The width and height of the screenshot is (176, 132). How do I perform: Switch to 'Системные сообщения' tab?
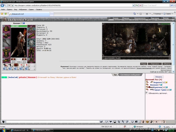coord(130,75)
